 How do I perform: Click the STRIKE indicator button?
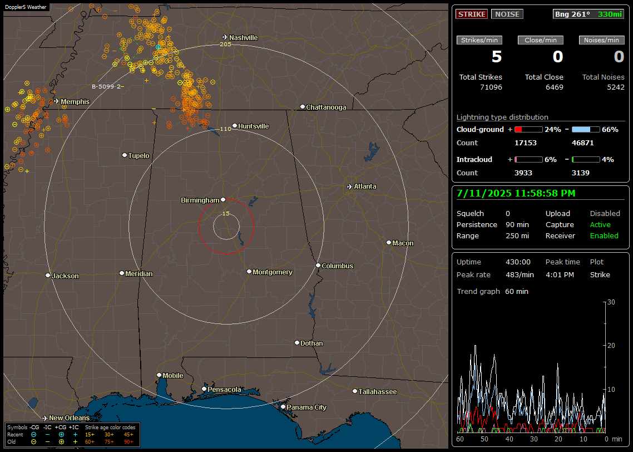coord(472,14)
